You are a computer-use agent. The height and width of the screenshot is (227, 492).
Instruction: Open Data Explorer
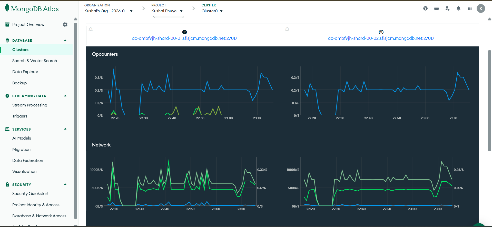[x=25, y=72]
